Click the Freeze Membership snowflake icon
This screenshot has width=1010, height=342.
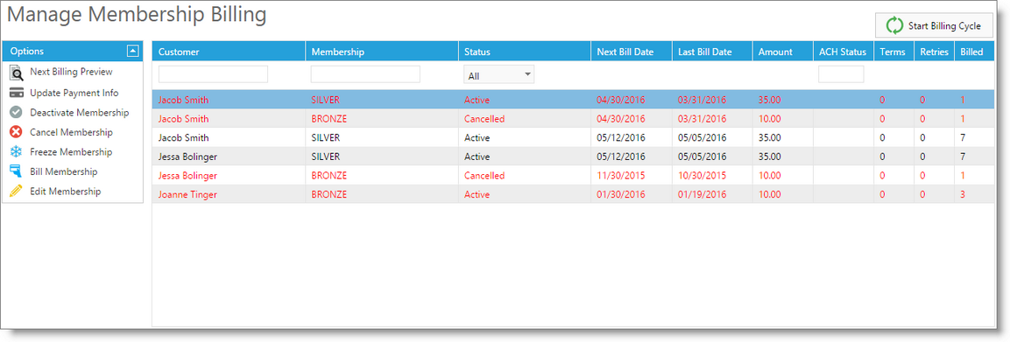click(x=17, y=152)
